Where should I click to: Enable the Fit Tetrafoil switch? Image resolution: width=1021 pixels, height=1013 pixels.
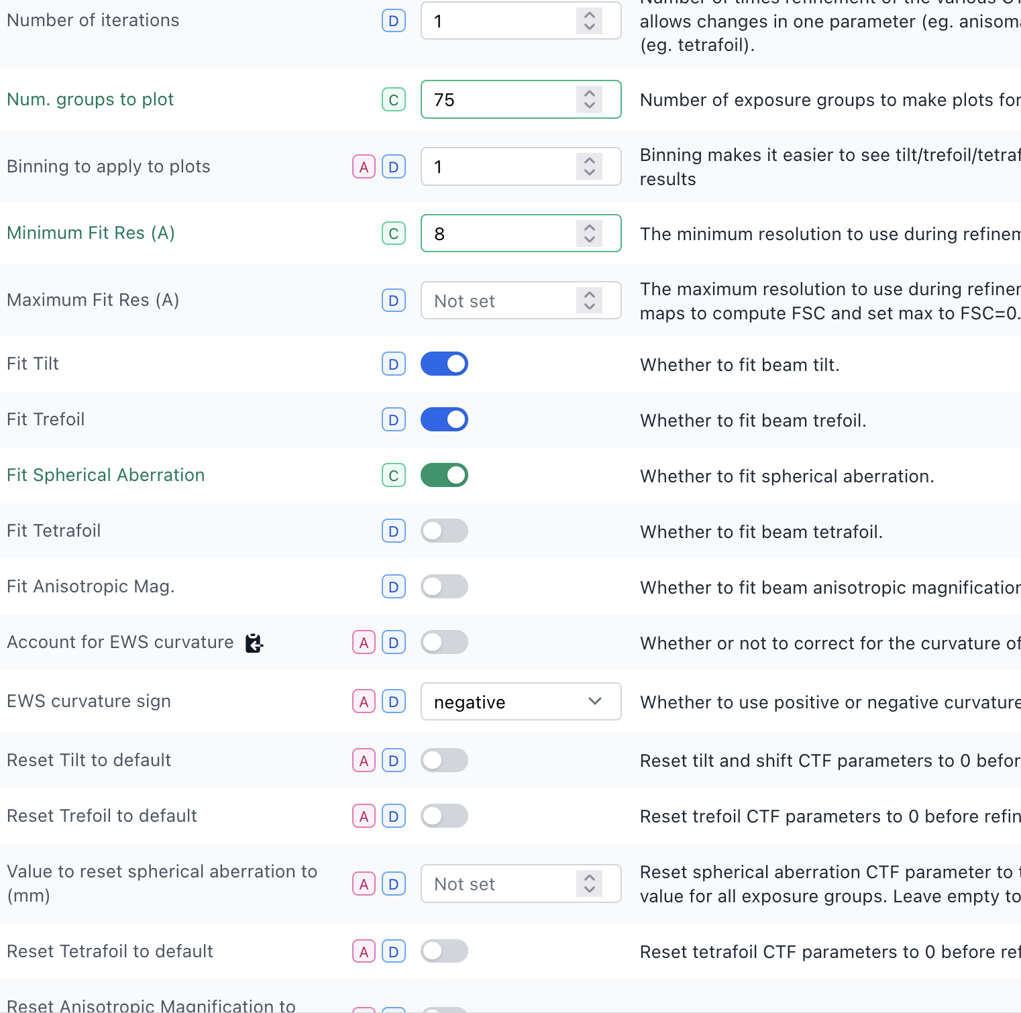444,531
